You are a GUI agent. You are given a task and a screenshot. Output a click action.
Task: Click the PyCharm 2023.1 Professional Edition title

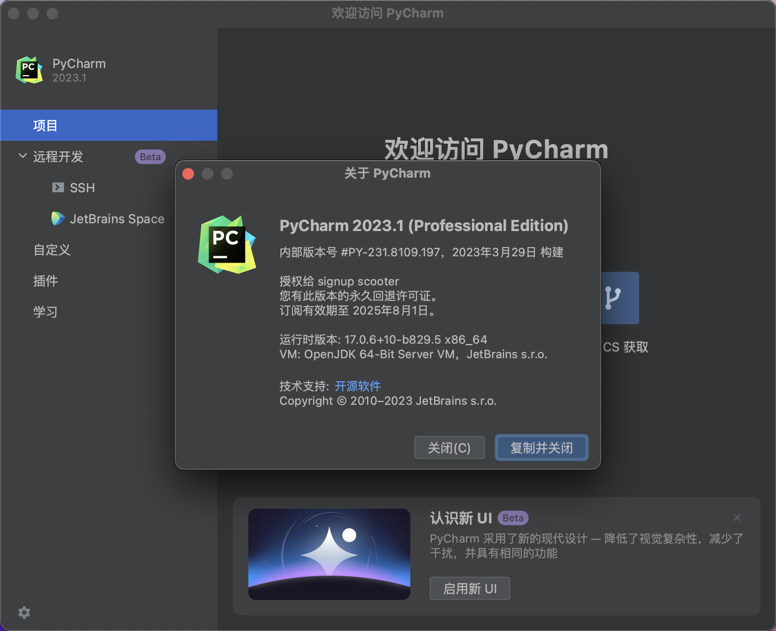click(424, 226)
